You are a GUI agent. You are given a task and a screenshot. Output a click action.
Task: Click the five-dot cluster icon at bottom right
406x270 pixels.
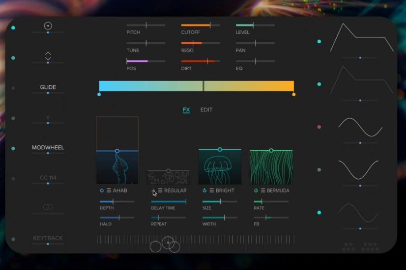(x=348, y=247)
